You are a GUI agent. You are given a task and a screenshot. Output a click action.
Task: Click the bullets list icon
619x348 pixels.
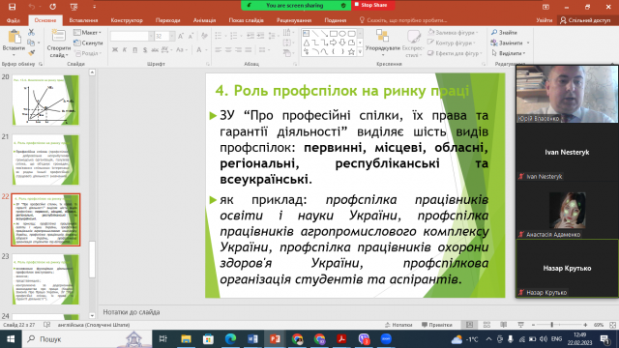pyautogui.click(x=218, y=36)
